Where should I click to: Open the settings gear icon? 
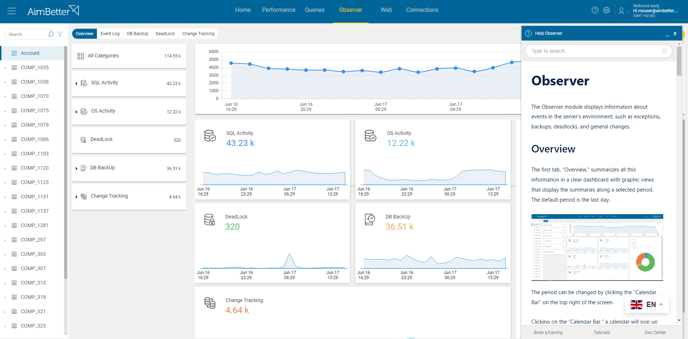pos(607,10)
